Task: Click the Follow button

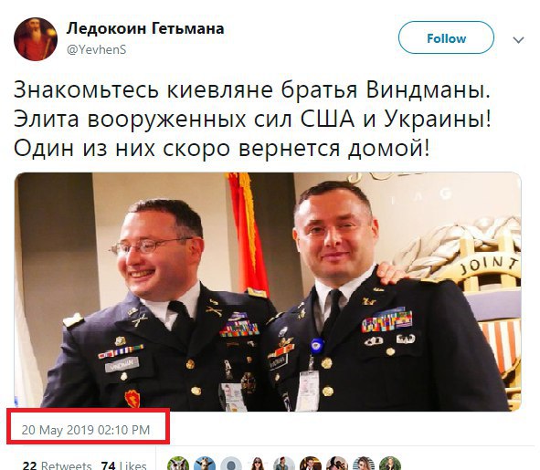Action: 446,37
